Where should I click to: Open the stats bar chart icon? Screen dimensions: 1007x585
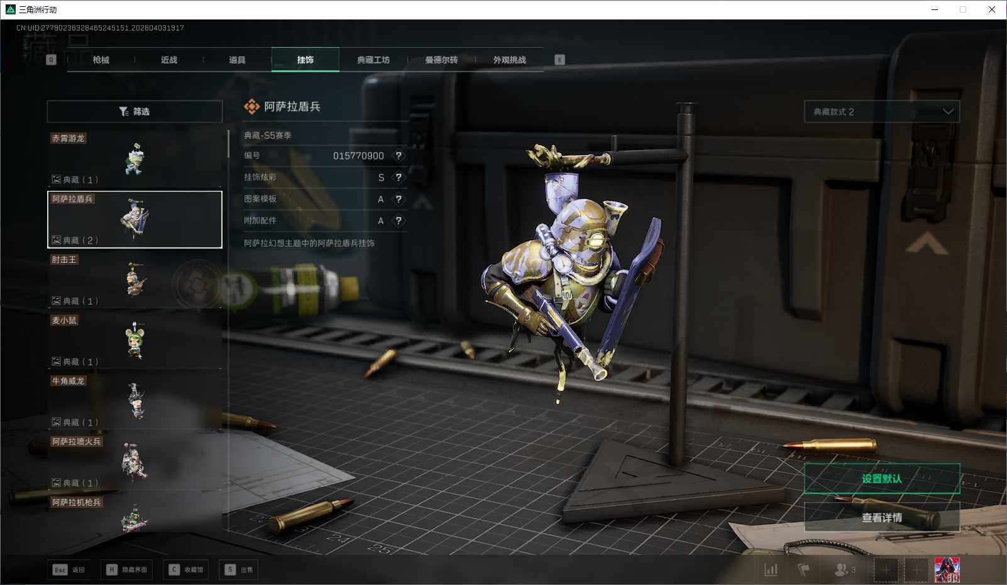click(x=771, y=569)
